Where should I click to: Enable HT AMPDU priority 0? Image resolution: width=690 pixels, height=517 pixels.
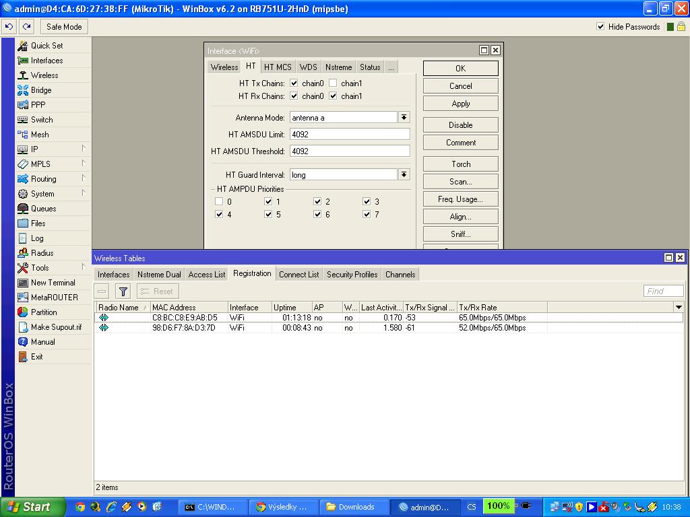(219, 201)
